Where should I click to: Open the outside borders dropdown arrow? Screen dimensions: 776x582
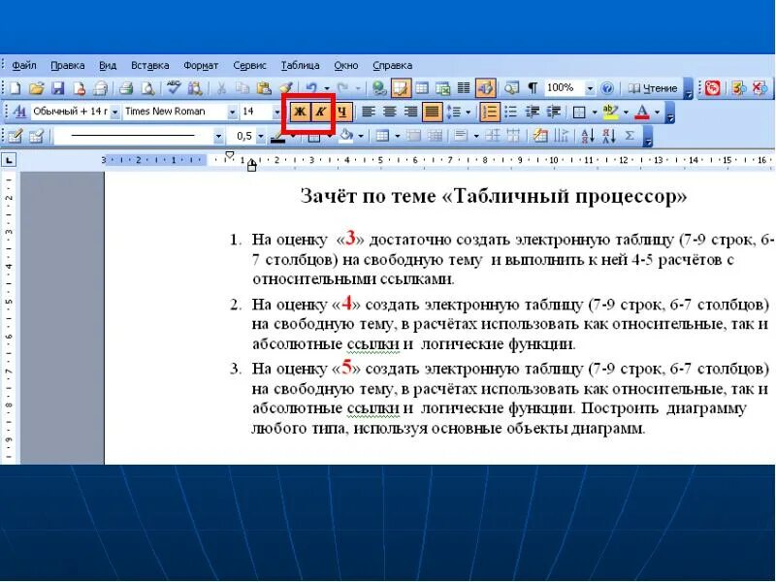click(594, 113)
